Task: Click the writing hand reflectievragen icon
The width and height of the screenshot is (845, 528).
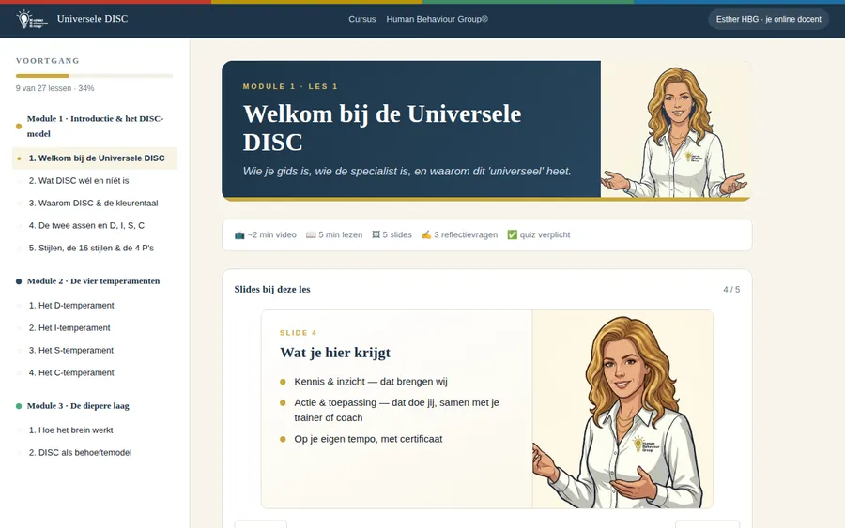Action: pos(426,234)
